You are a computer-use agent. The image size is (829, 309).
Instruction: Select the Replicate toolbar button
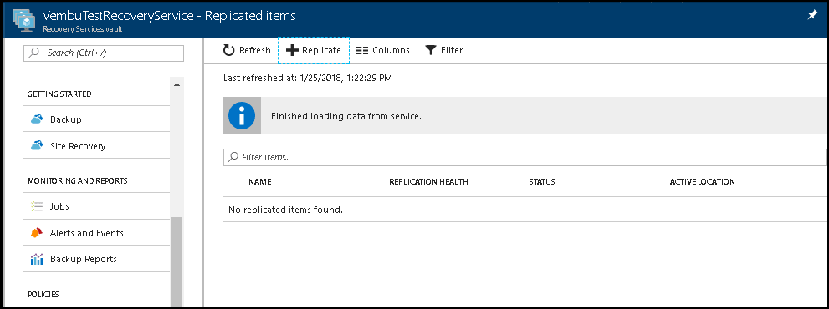(314, 51)
